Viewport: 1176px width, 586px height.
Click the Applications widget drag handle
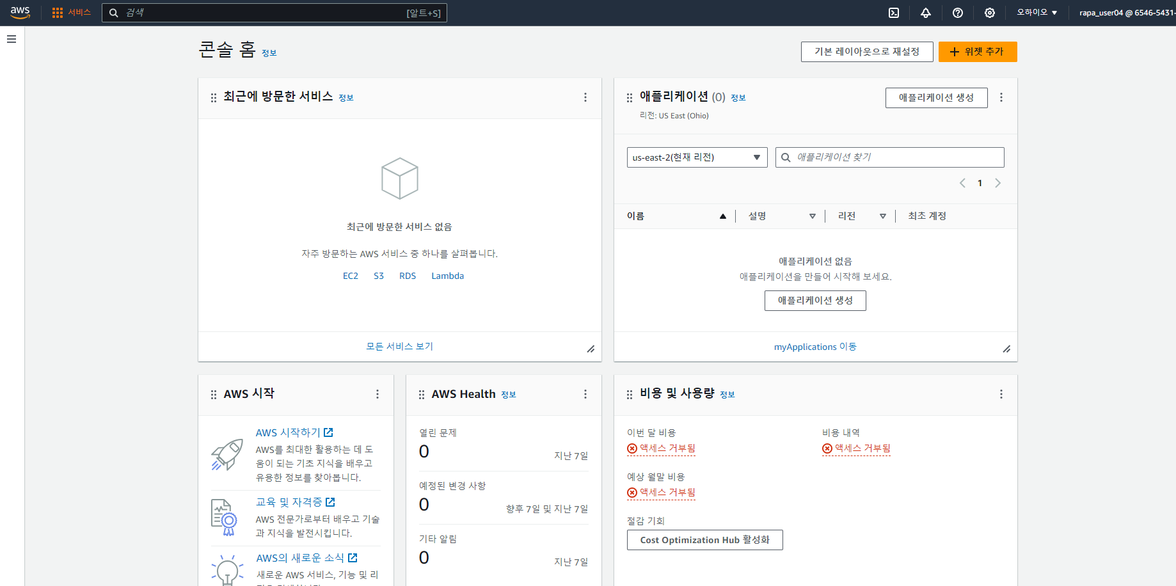point(630,98)
